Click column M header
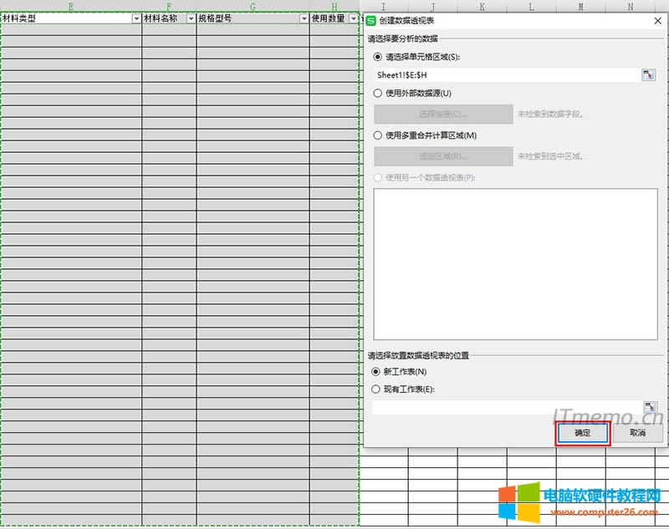 pos(580,7)
